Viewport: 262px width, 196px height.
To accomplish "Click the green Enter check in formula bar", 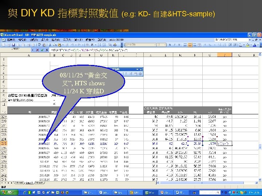I will pyautogui.click(x=42, y=50).
